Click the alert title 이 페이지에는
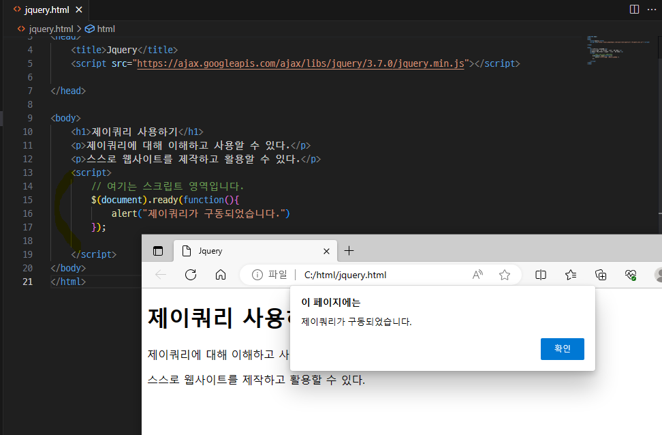Image resolution: width=662 pixels, height=435 pixels. 330,302
